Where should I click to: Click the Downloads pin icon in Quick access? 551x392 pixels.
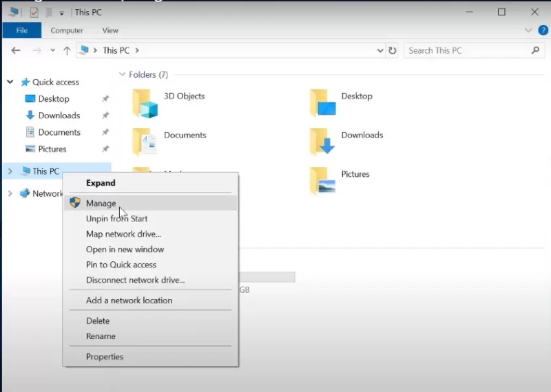coord(105,116)
